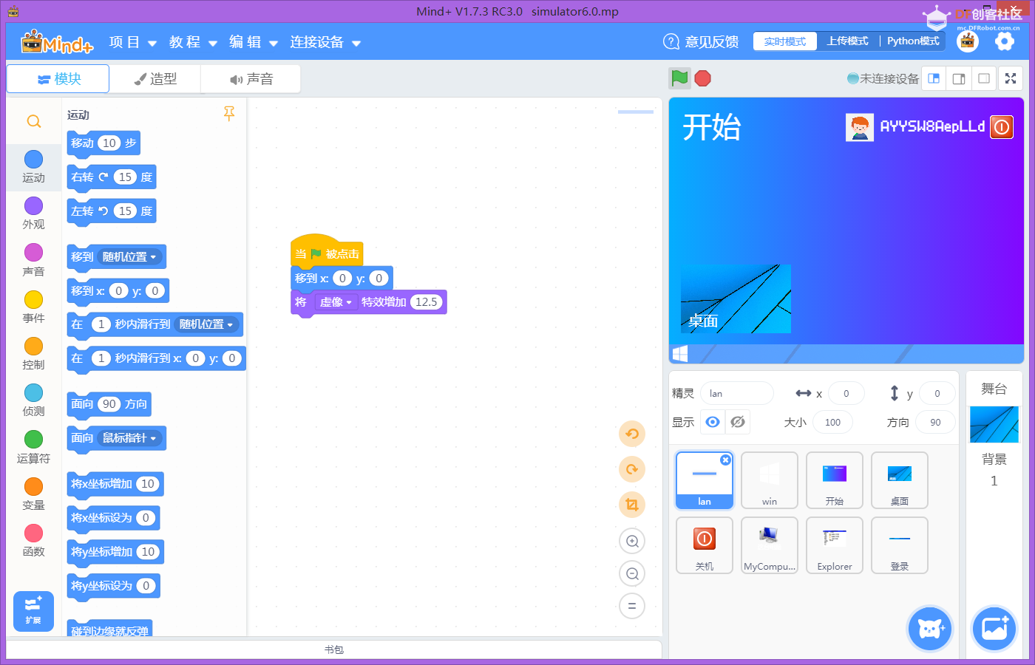Pin the block palette with pin icon
Viewport: 1035px width, 665px height.
pos(229,113)
